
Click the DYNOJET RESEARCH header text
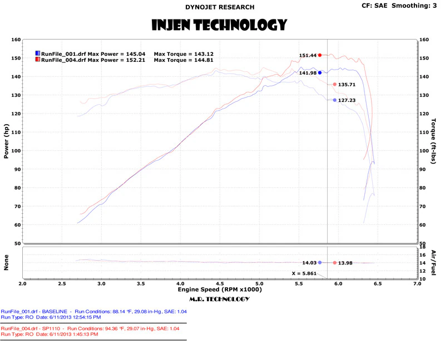point(220,7)
